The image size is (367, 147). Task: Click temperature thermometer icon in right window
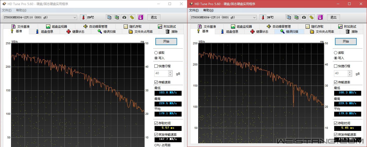263,17
